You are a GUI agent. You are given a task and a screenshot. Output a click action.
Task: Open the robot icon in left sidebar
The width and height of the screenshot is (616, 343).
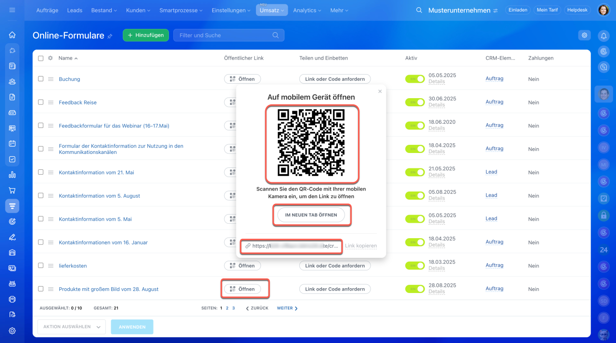pyautogui.click(x=12, y=284)
